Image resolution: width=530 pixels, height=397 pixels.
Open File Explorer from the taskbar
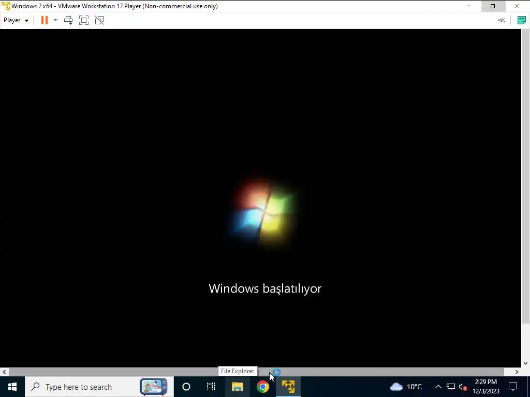point(237,387)
